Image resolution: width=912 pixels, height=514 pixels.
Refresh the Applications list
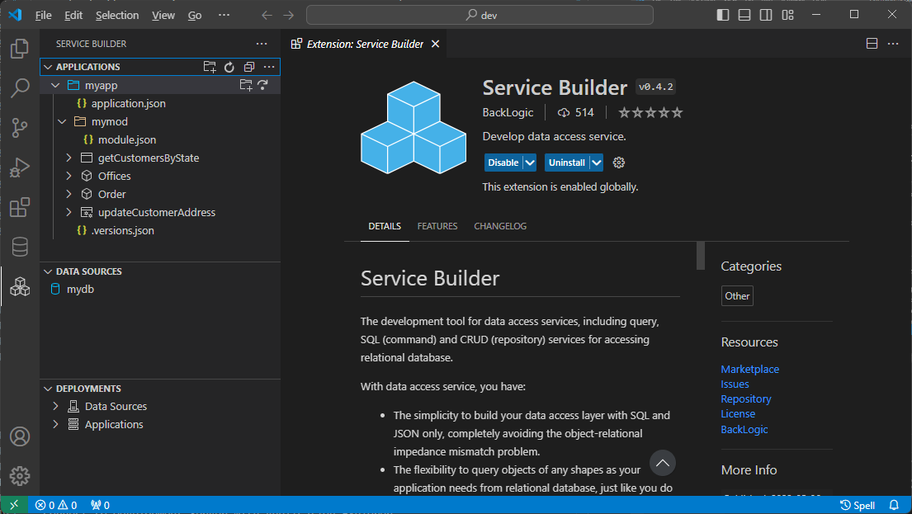tap(229, 67)
